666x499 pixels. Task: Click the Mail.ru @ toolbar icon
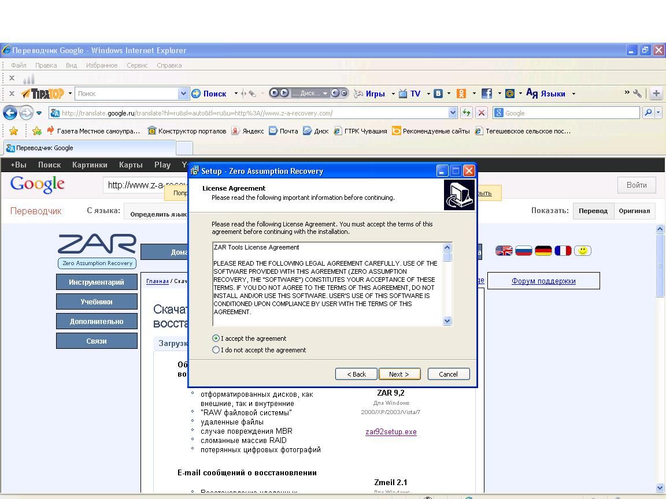click(x=510, y=94)
